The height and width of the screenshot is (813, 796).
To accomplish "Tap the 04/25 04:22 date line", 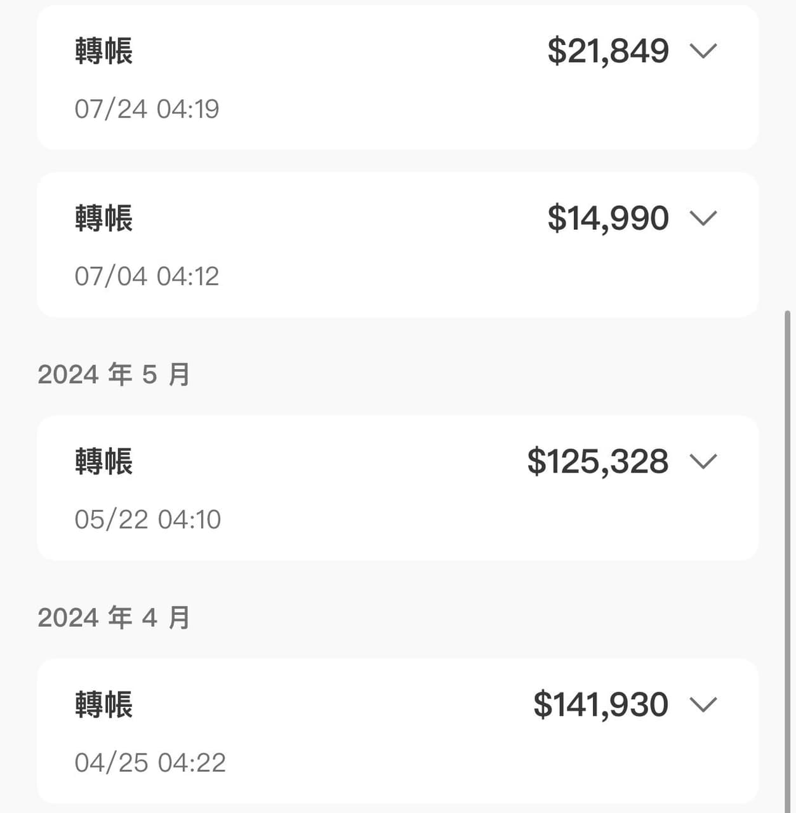I will point(150,763).
